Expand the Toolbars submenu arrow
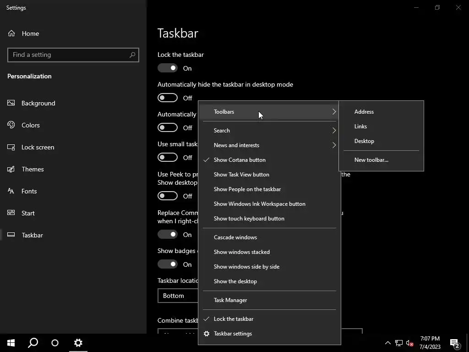The height and width of the screenshot is (352, 469). pos(334,112)
